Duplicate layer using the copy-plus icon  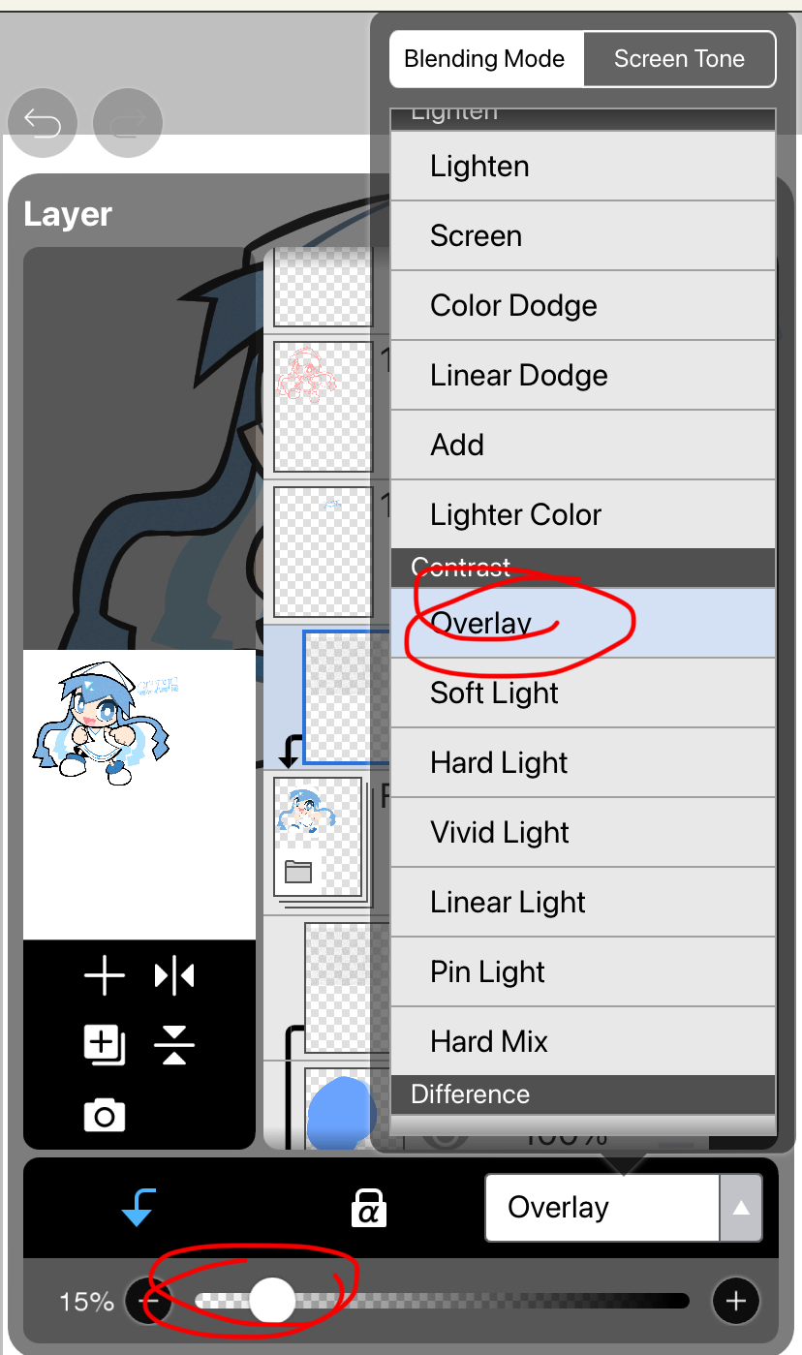105,1045
